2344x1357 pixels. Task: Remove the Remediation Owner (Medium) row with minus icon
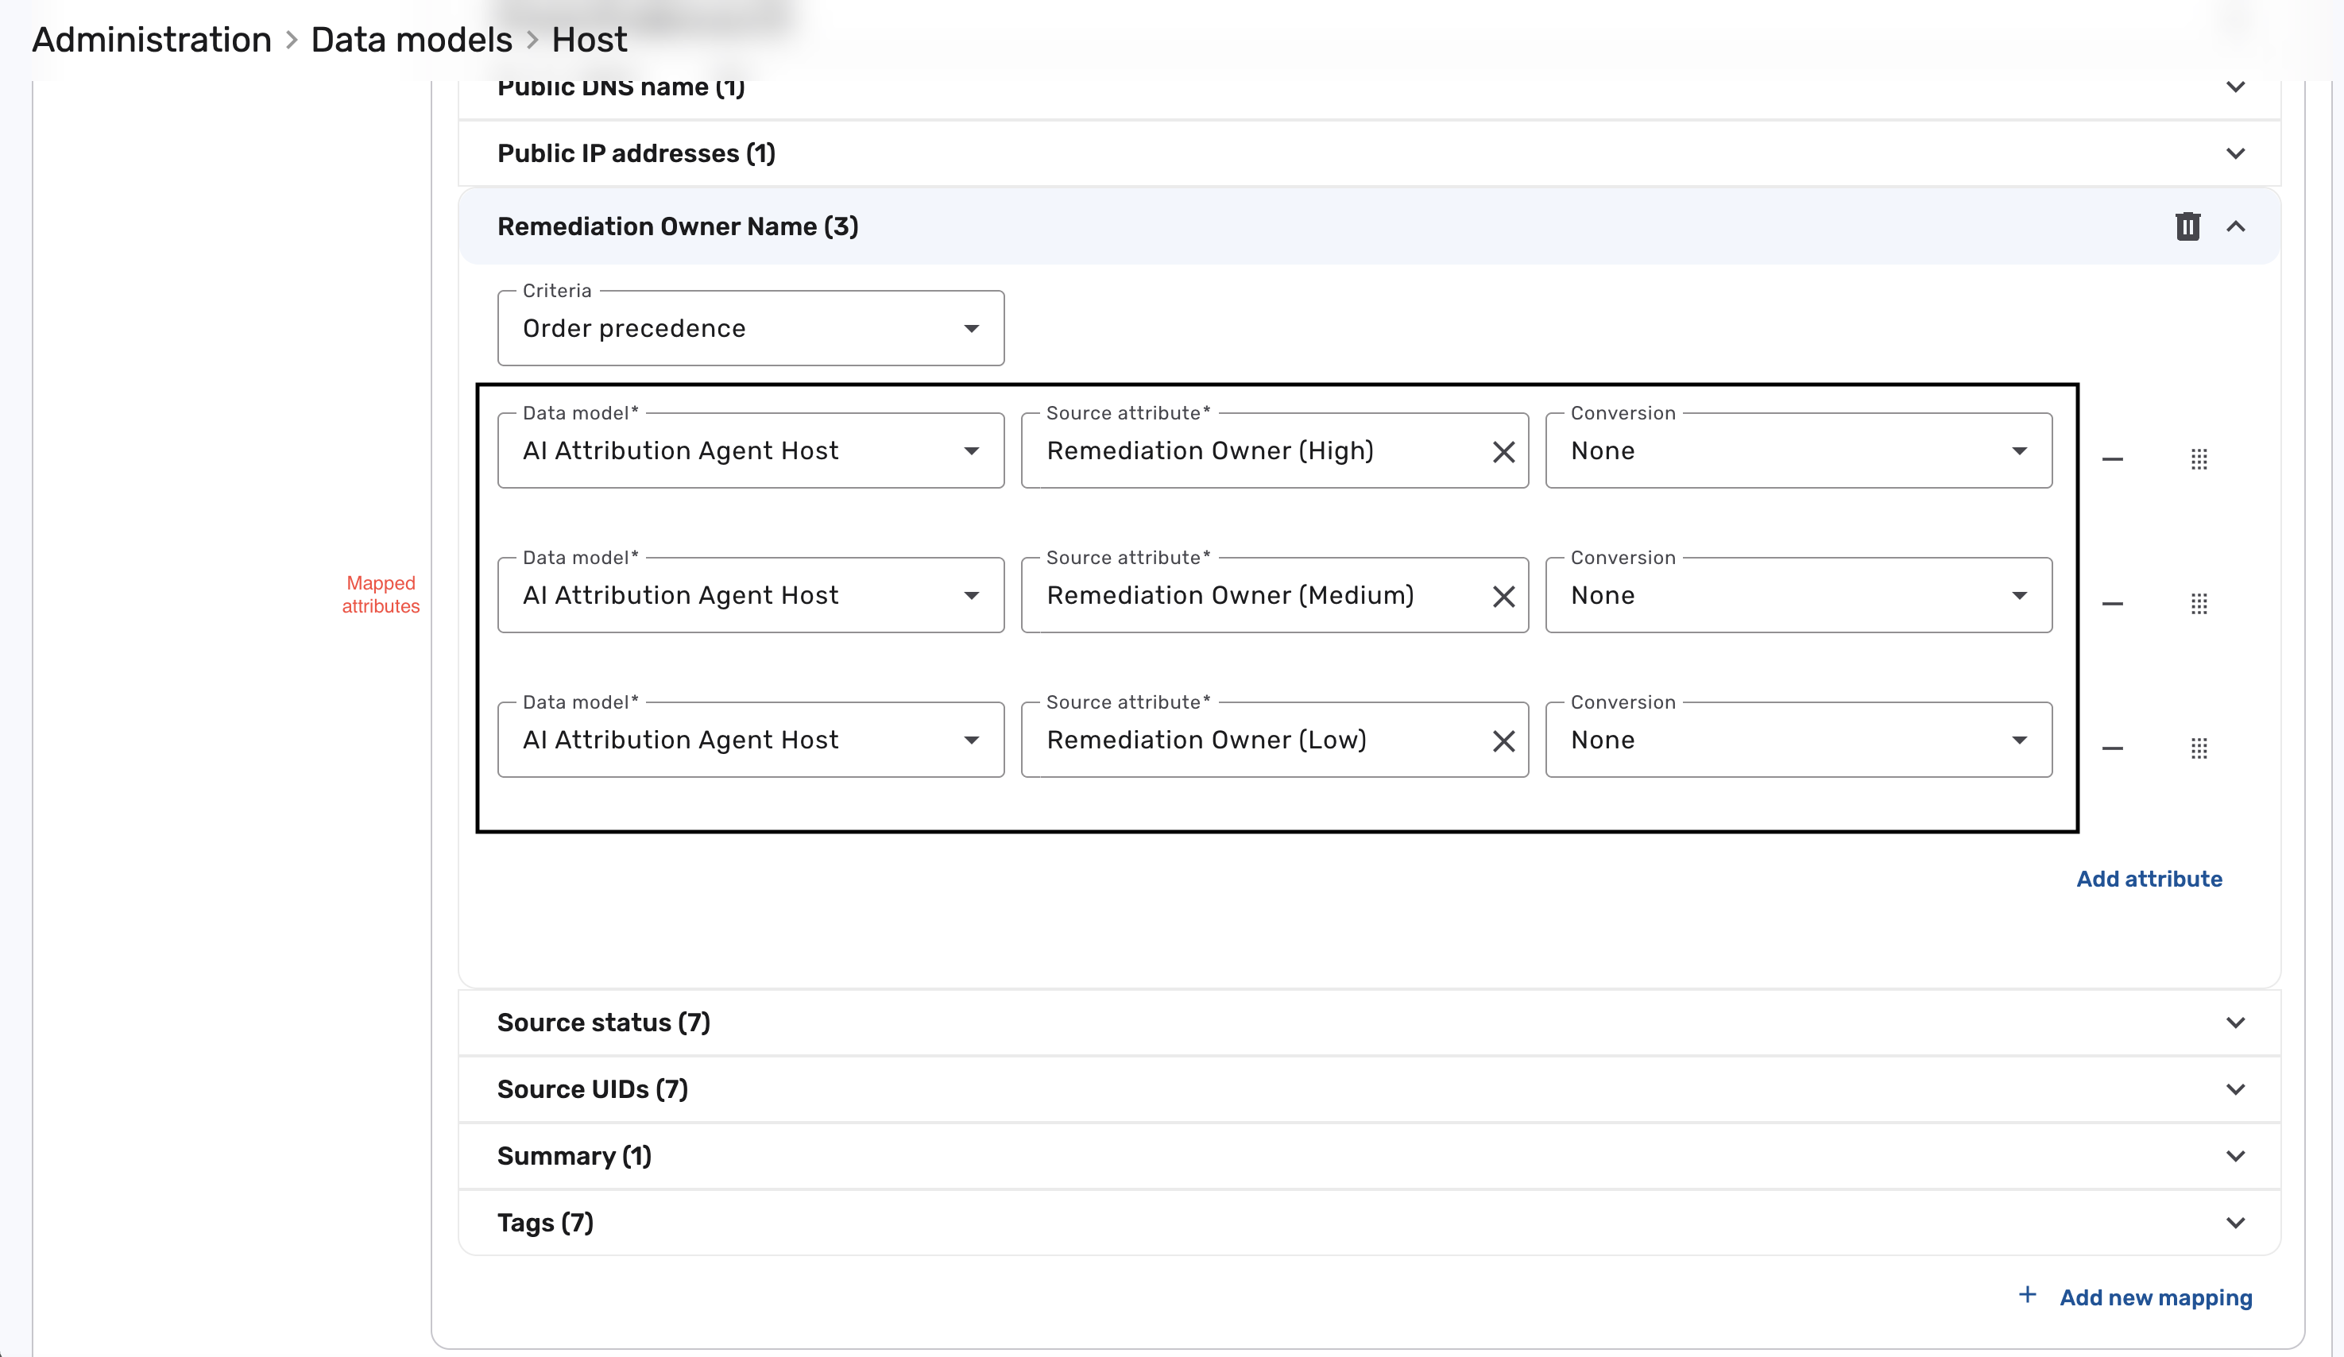[2113, 604]
